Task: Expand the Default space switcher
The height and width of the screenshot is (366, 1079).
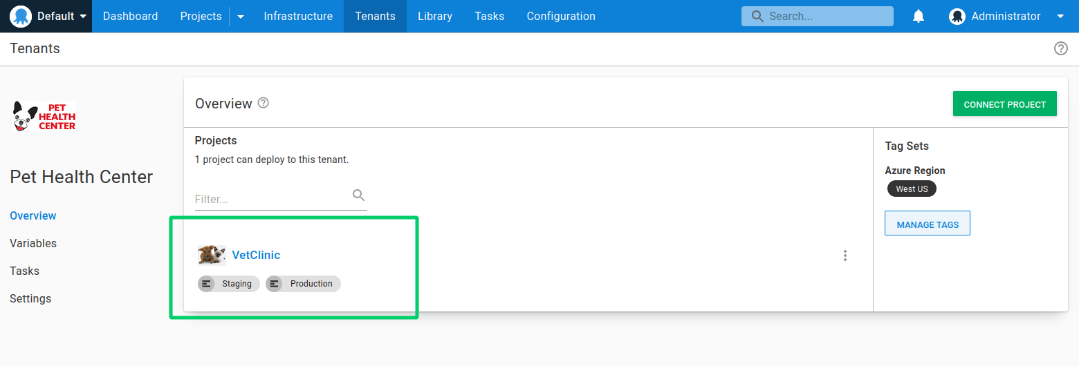Action: coord(83,16)
